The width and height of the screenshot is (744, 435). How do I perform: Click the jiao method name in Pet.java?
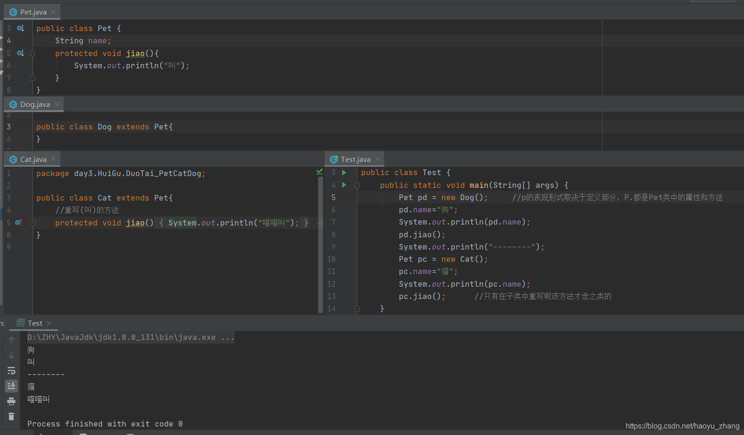pos(135,54)
